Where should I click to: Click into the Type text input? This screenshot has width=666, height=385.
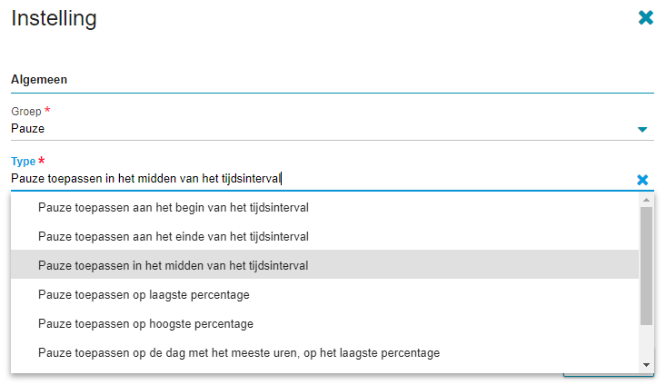323,179
